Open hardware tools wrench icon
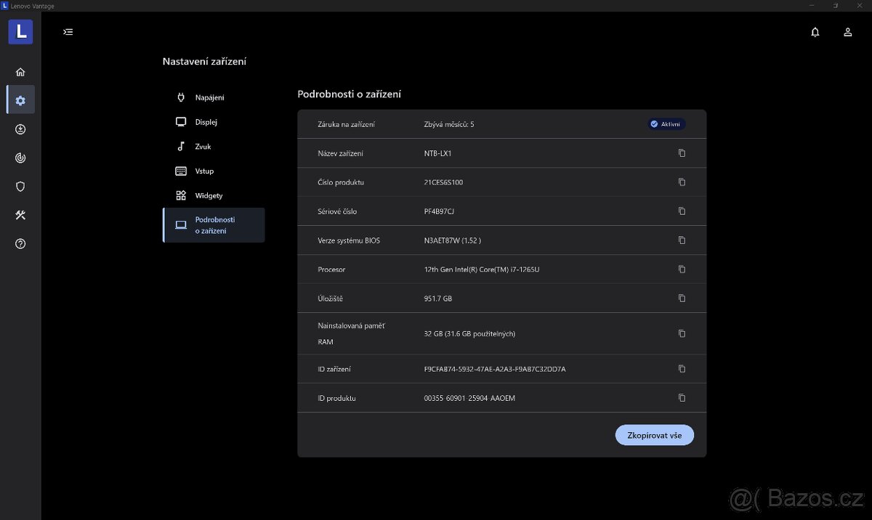 pos(20,215)
